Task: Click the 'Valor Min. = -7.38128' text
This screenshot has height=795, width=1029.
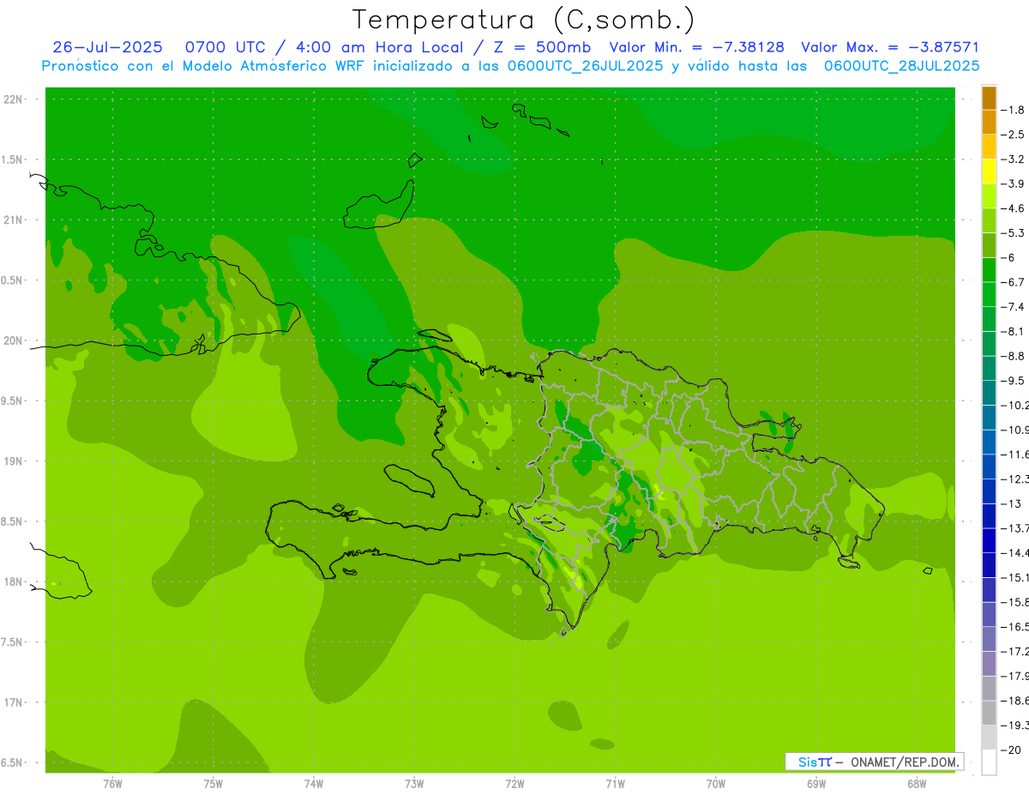Action: pos(696,47)
